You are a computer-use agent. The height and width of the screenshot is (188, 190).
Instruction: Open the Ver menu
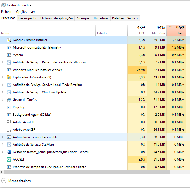point(33,12)
